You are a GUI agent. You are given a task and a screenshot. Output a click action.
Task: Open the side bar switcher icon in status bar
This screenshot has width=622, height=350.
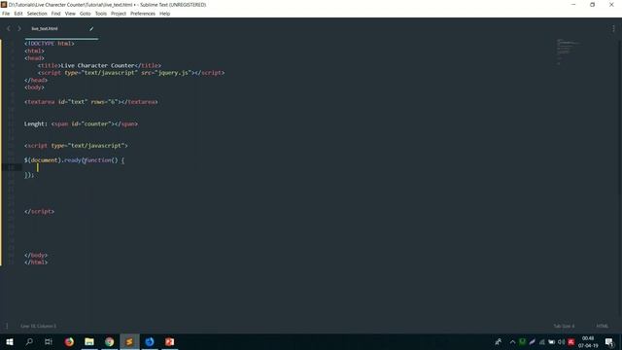7,326
